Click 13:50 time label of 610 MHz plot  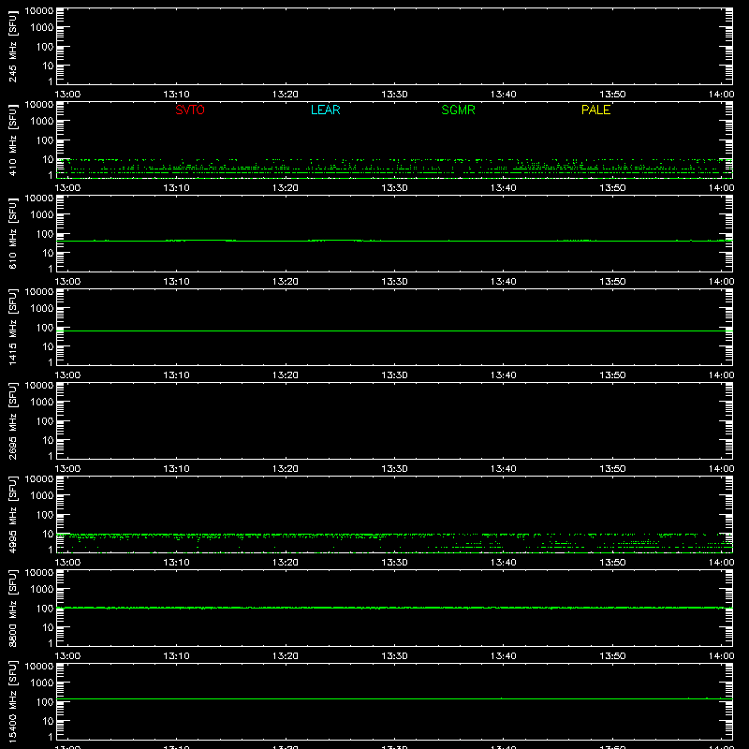coord(612,282)
